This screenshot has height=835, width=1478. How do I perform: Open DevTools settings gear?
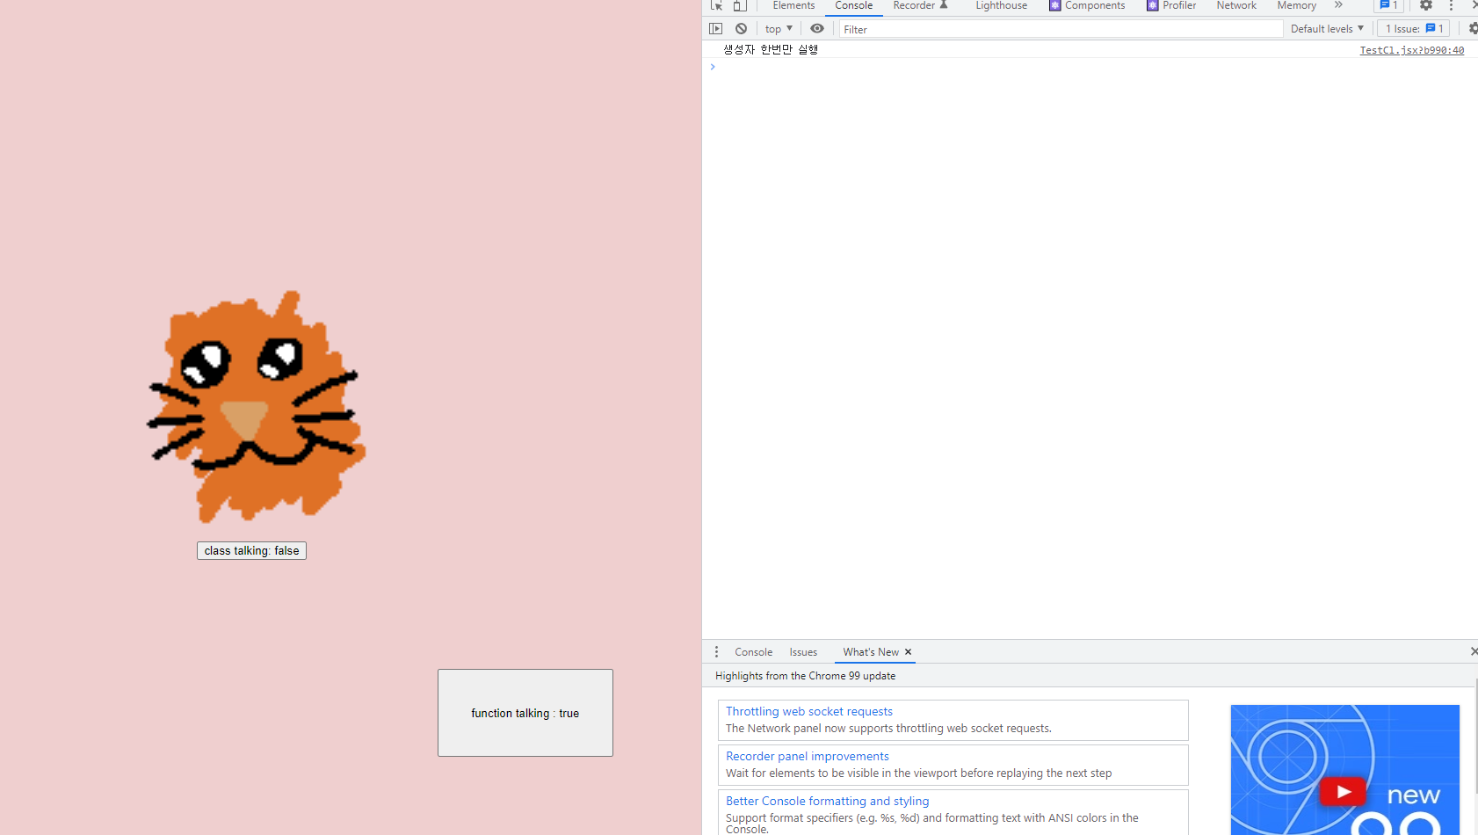1426,5
